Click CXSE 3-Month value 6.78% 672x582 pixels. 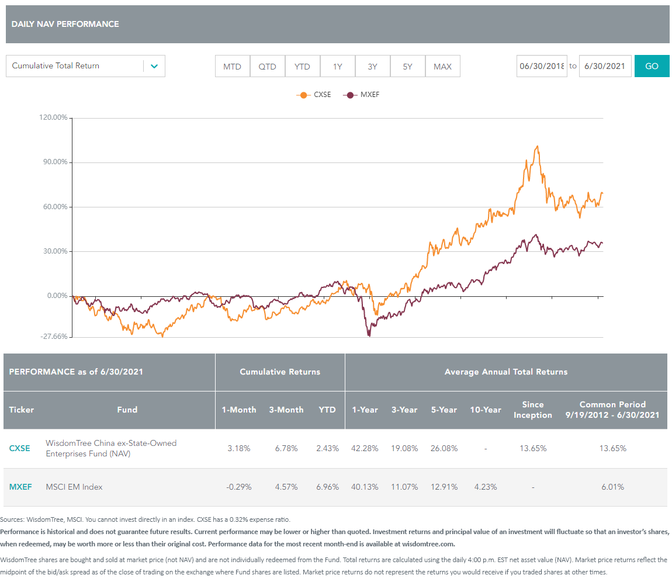coord(286,448)
